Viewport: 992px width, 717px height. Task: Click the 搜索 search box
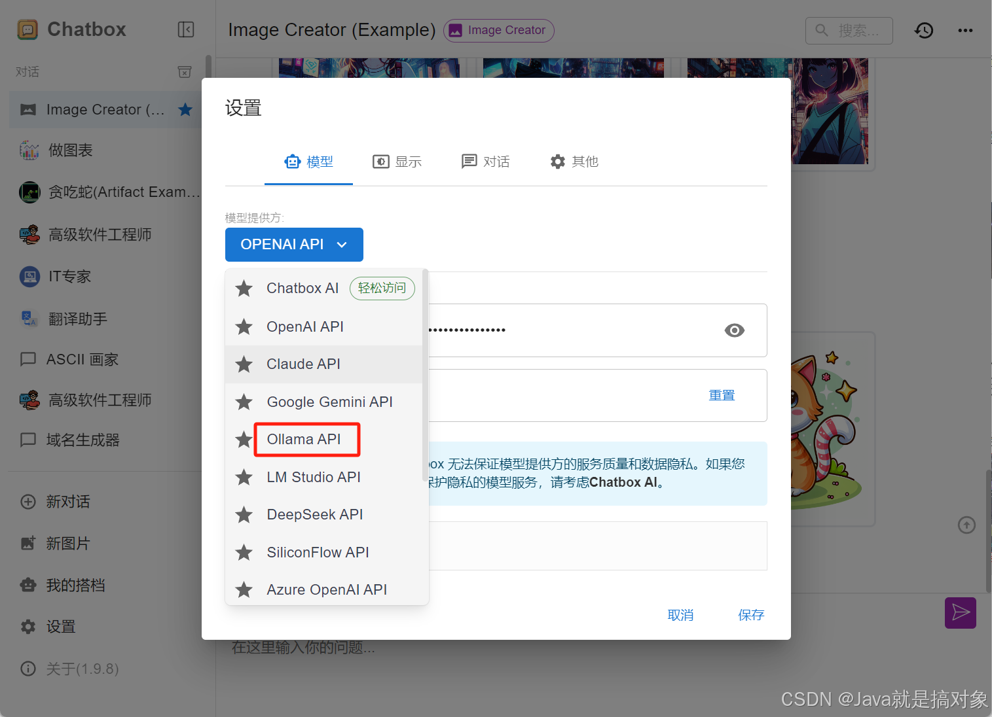pos(849,30)
